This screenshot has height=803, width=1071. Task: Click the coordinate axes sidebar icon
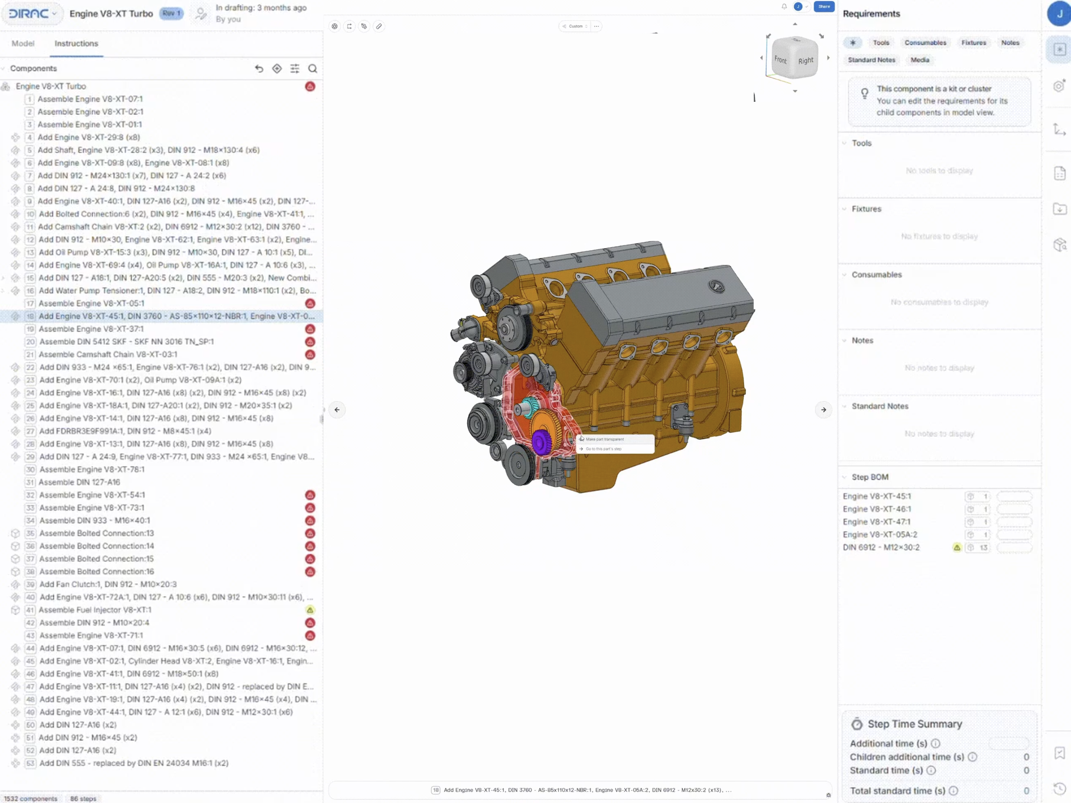point(1059,129)
